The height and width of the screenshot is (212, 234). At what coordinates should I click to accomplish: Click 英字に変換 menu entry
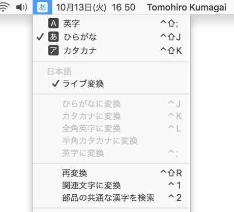coord(111,153)
